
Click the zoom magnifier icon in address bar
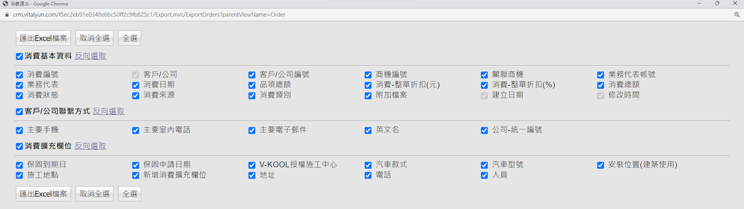click(x=737, y=15)
